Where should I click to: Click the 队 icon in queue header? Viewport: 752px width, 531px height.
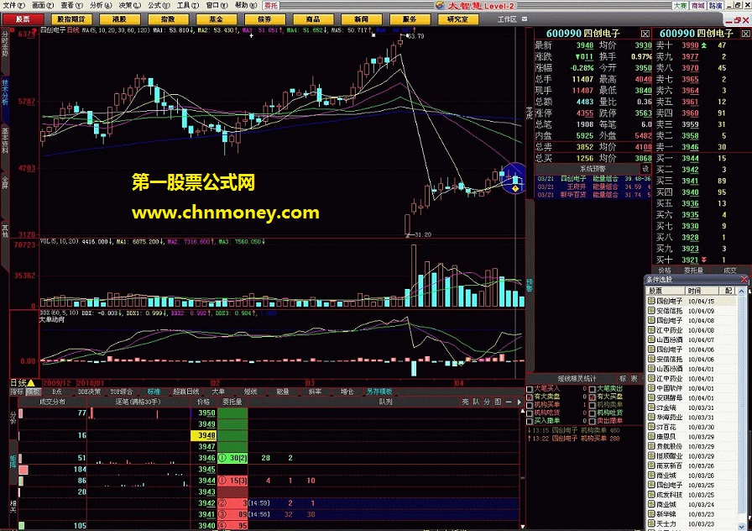pyautogui.click(x=476, y=402)
